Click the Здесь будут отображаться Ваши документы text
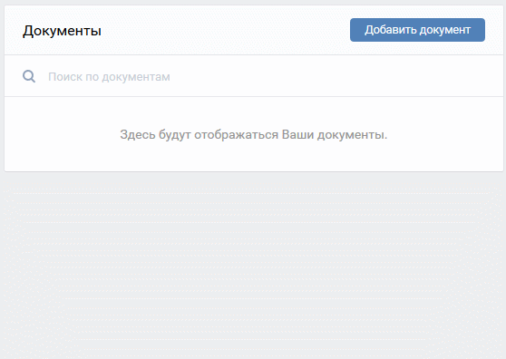This screenshot has width=506, height=359. [x=254, y=134]
